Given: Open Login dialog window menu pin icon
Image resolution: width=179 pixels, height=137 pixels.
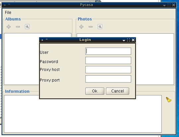Looking at the screenshot, I should pyautogui.click(x=42, y=40).
